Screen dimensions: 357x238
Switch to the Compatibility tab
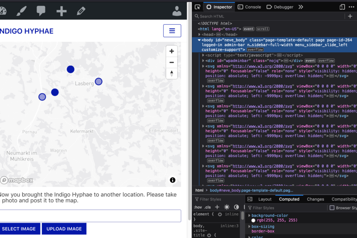click(x=344, y=199)
